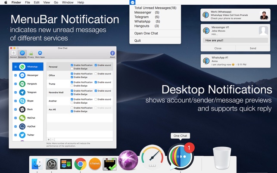Image resolution: width=277 pixels, height=173 pixels.
Task: Click the One Chat menu bar icon
Action: [x=133, y=3]
